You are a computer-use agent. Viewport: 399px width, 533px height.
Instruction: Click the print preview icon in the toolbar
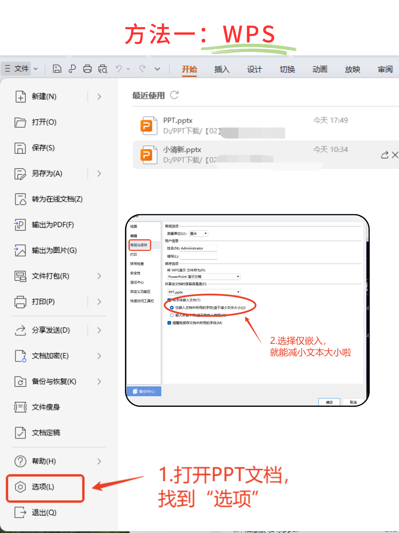103,69
